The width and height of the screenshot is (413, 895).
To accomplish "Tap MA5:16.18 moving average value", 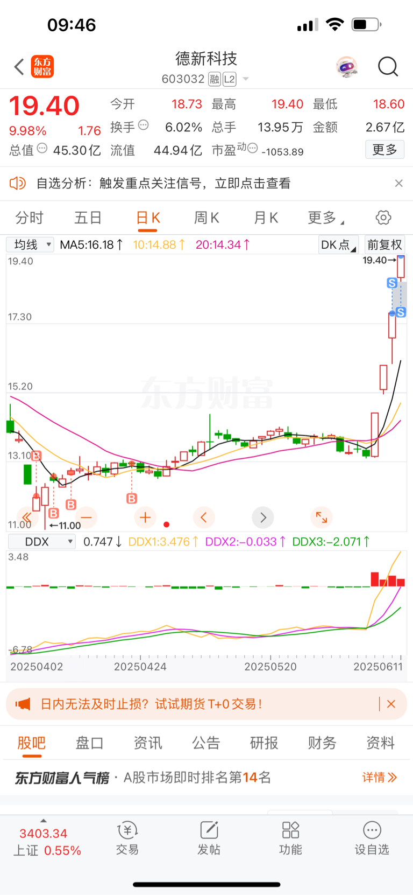I will pyautogui.click(x=91, y=244).
